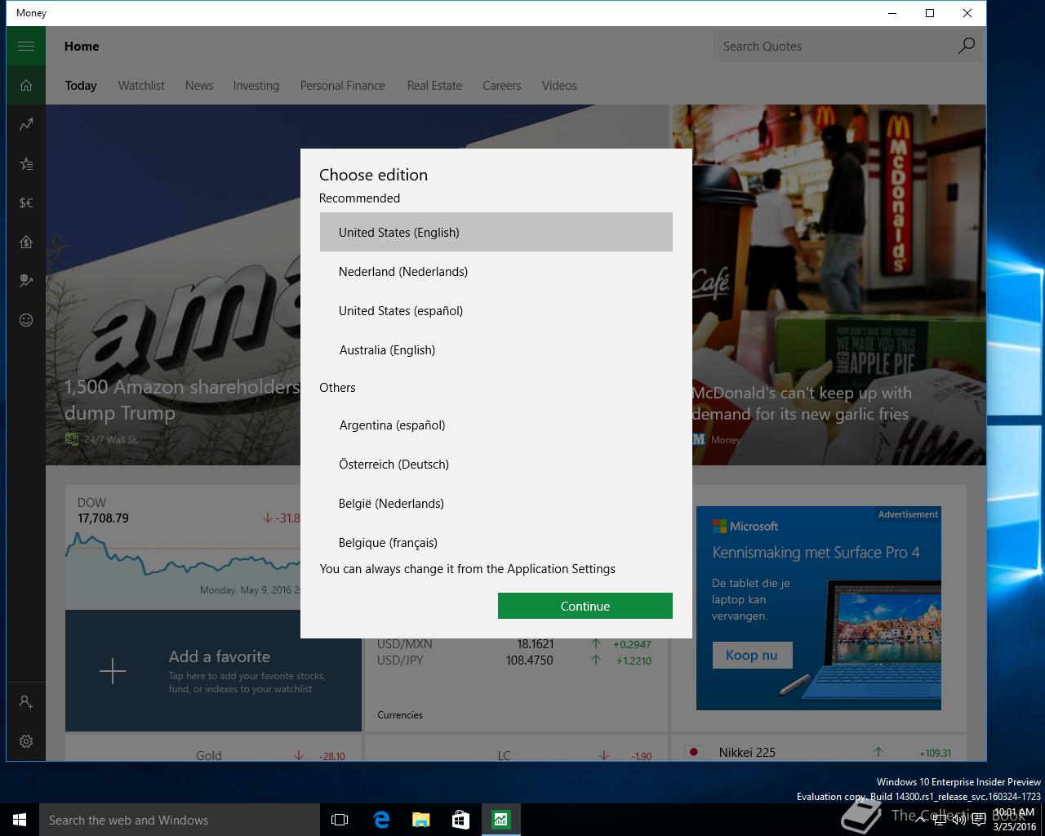The image size is (1045, 836).
Task: Click the smiley feedback sidebar icon
Action: (x=26, y=320)
